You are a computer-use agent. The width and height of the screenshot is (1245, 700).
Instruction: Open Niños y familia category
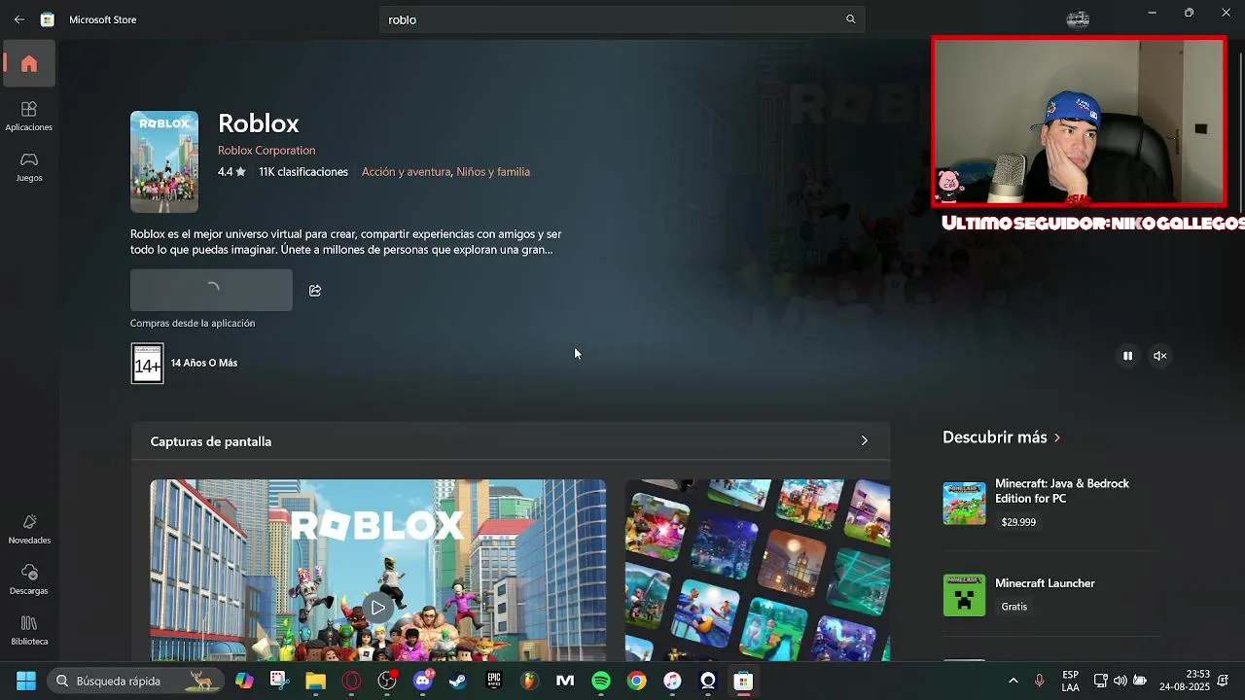[x=493, y=172]
